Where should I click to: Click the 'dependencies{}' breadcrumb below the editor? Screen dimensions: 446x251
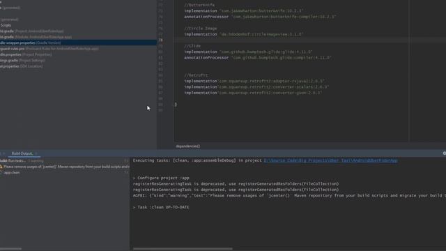tap(187, 146)
